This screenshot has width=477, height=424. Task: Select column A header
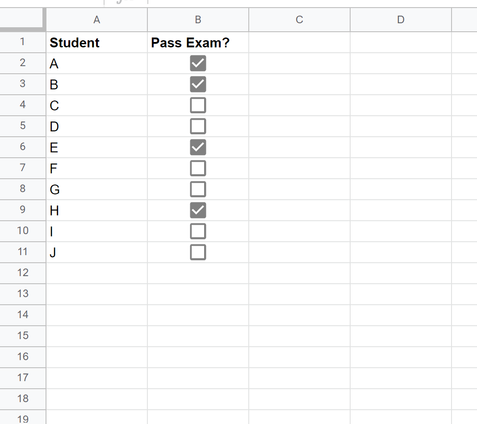(x=97, y=20)
